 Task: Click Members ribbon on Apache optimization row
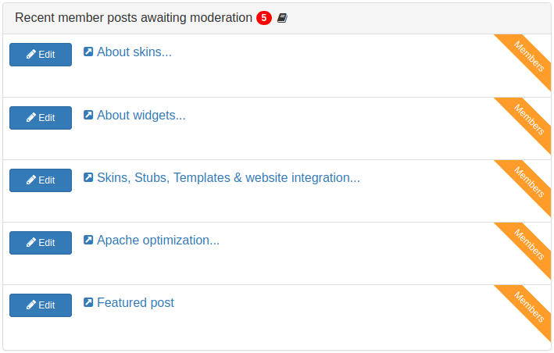coord(529,244)
